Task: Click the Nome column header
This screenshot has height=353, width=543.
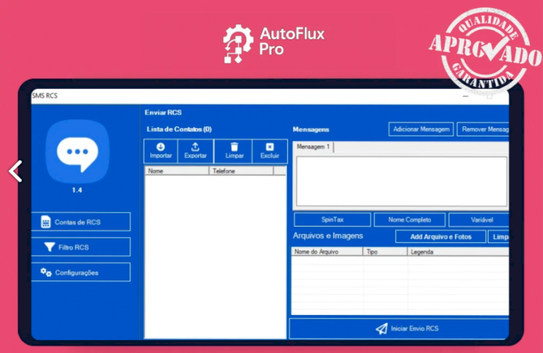Action: coord(176,171)
